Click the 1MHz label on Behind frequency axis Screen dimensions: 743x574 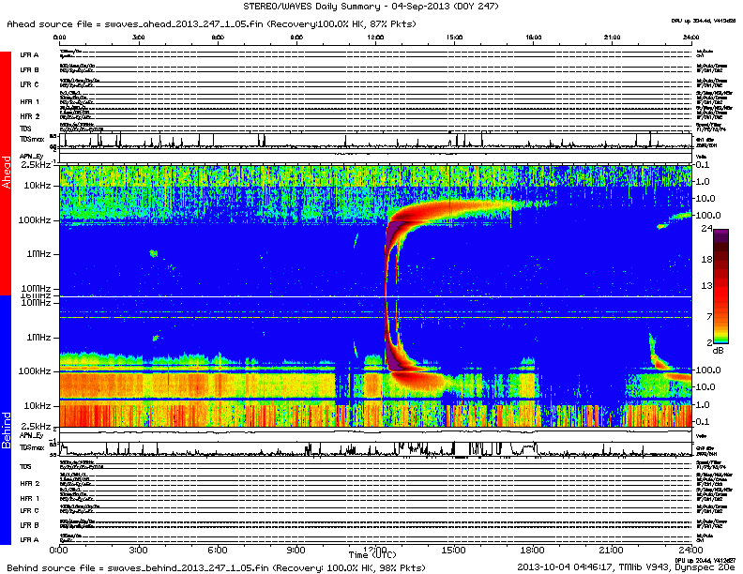click(38, 337)
